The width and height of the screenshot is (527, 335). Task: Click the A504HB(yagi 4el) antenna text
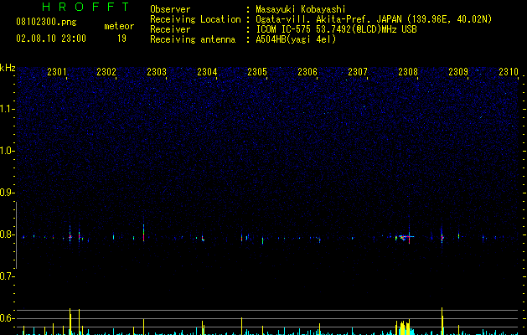coord(296,39)
